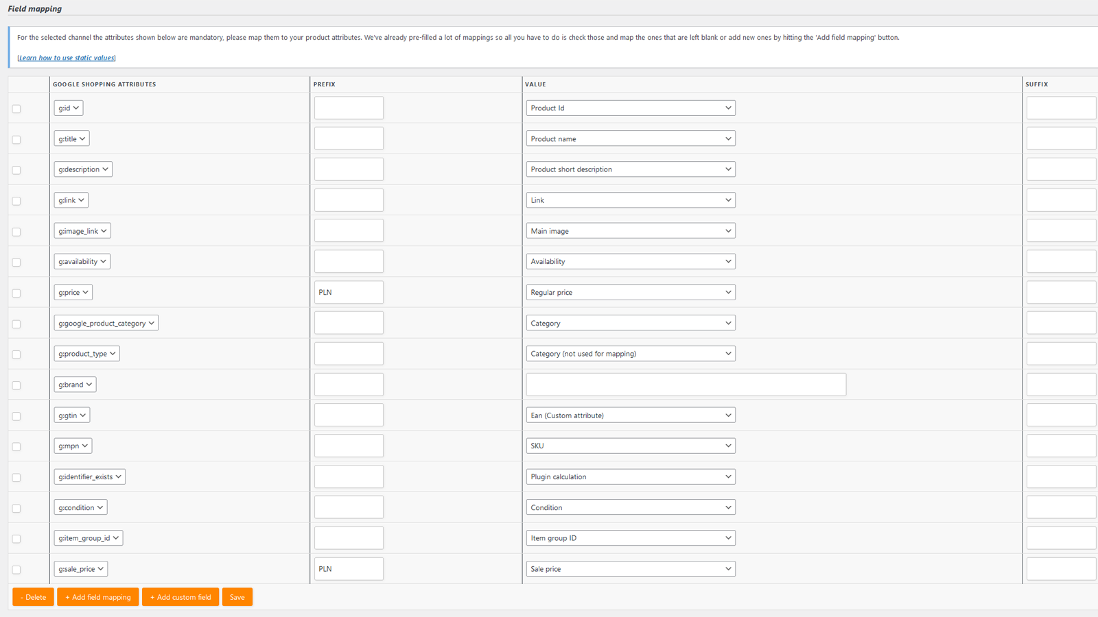Open the Ean (Custom attribute) value dropdown
Screen dimensions: 1098x617
click(631, 415)
